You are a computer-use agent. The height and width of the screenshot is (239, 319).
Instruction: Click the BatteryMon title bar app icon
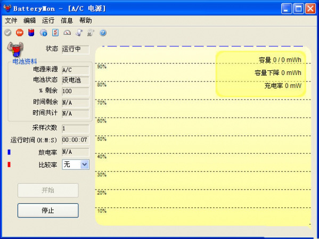pyautogui.click(x=7, y=8)
